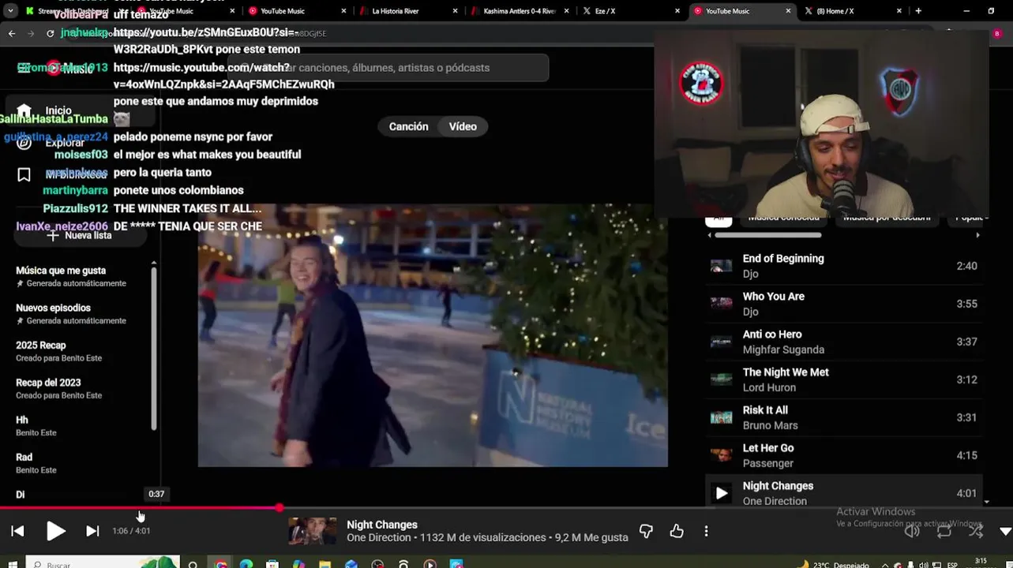Open Chrome from the Windows taskbar
1013x568 pixels.
click(220, 564)
